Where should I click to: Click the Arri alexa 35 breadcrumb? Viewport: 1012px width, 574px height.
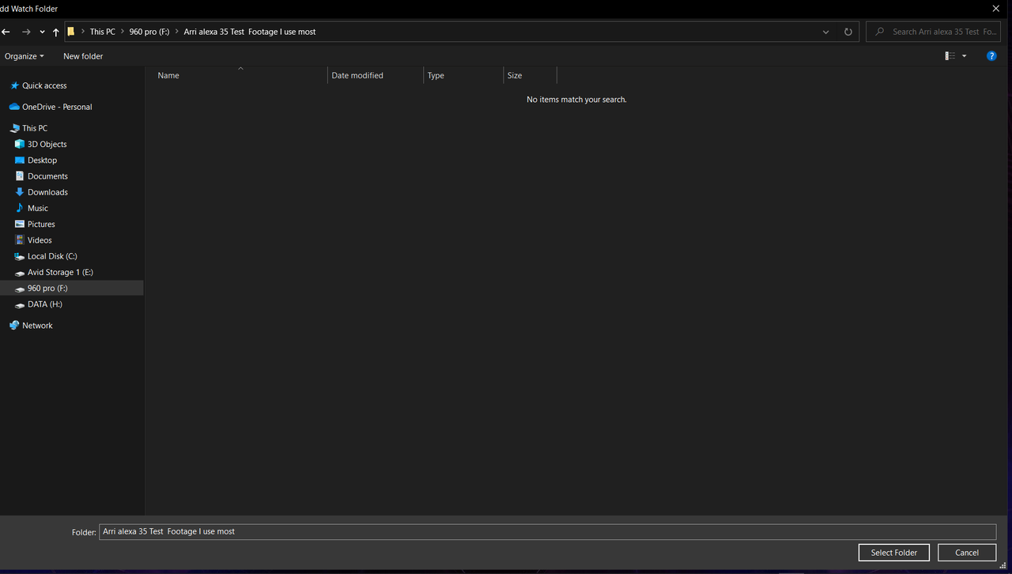[x=250, y=32]
